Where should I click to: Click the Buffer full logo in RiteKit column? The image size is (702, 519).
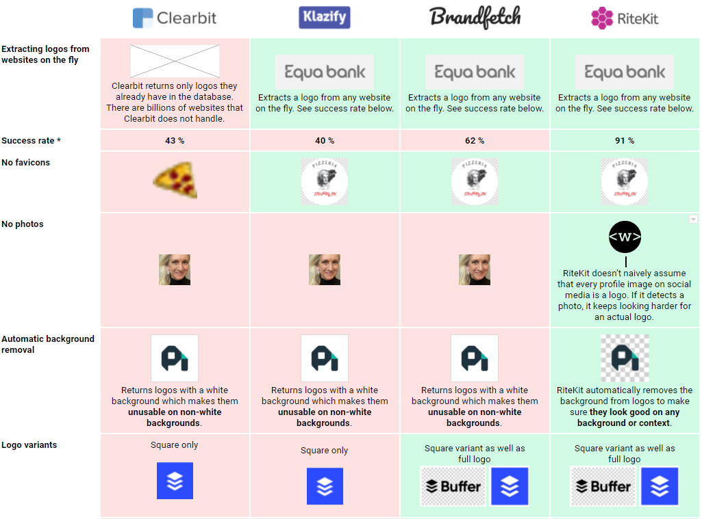click(603, 486)
